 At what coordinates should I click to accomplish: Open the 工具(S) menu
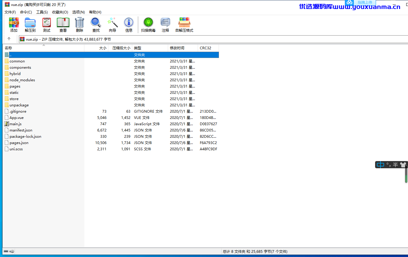pos(42,12)
